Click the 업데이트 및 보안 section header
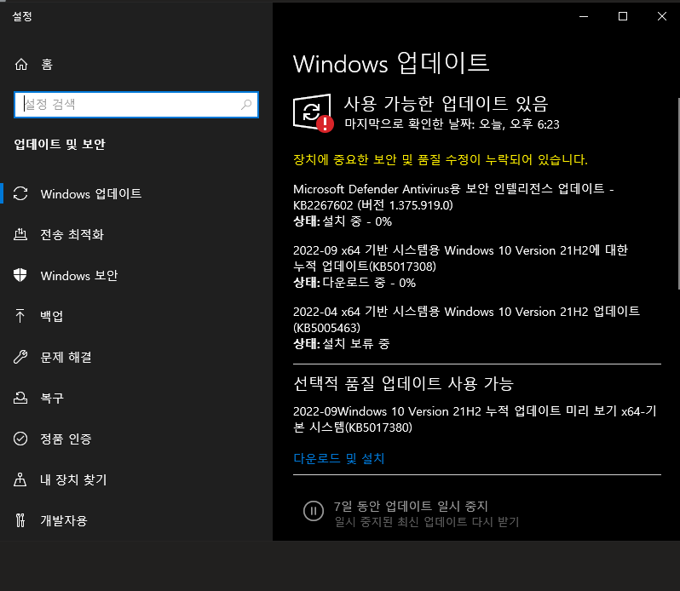The height and width of the screenshot is (591, 680). (x=60, y=144)
